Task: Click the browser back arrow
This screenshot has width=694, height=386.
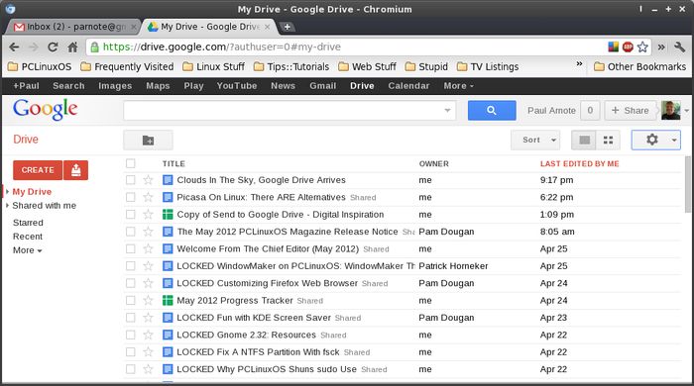Action: click(x=14, y=47)
